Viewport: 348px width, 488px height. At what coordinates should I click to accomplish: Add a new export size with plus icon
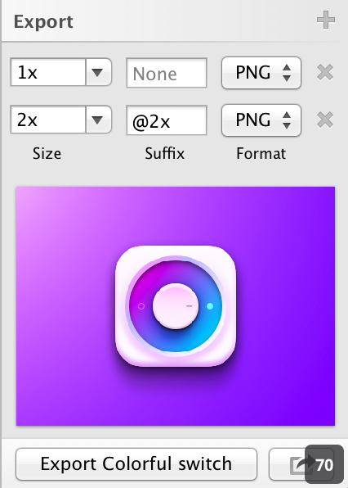tap(326, 20)
